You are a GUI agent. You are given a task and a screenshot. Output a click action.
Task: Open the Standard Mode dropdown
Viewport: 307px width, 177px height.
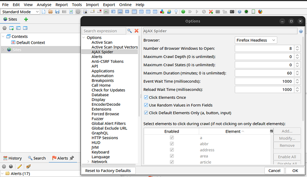(20, 12)
